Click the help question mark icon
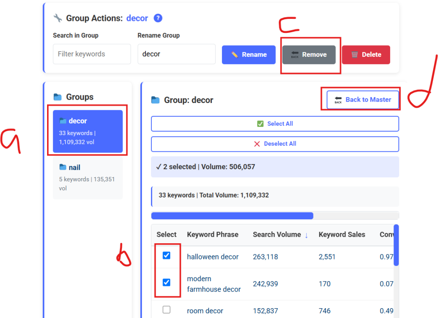 [158, 18]
